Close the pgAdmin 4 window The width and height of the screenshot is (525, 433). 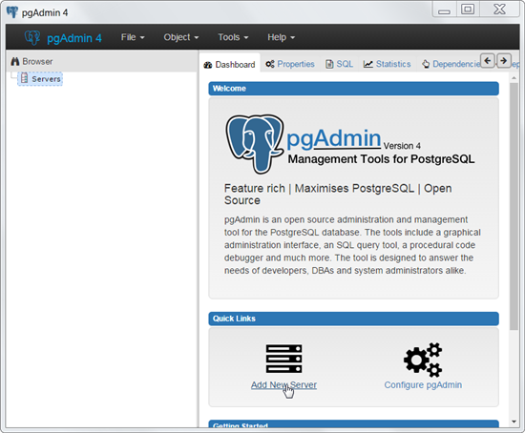coord(499,9)
